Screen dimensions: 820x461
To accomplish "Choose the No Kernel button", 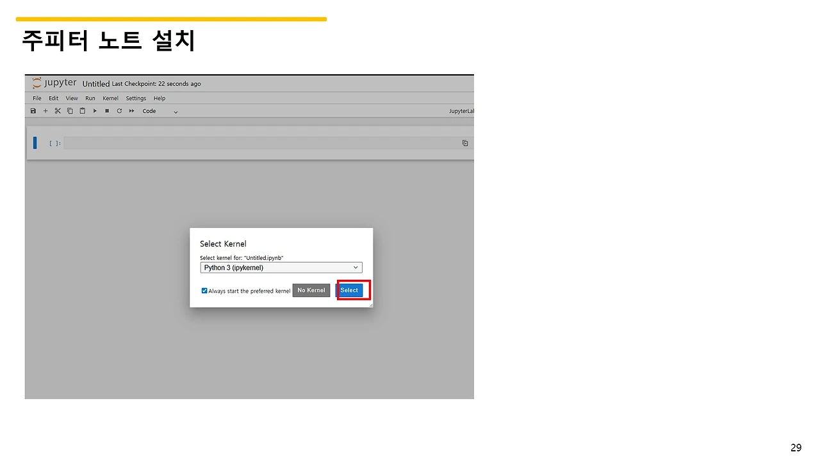I will 311,290.
